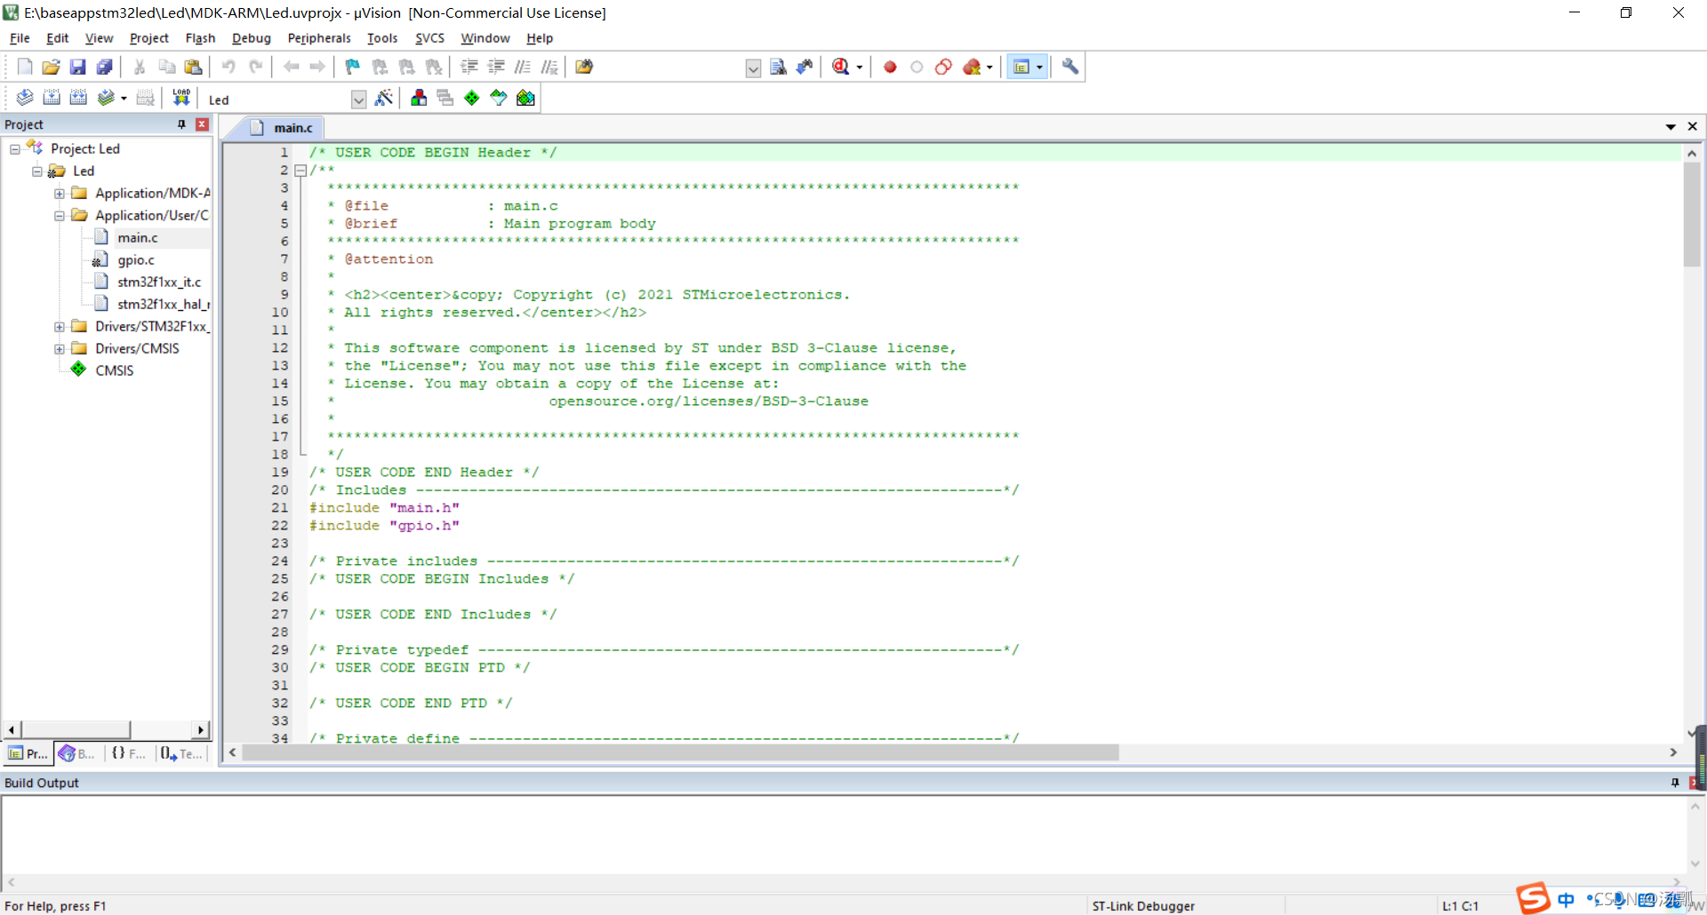Open the Flash menu
1707x915 pixels.
coord(200,38)
